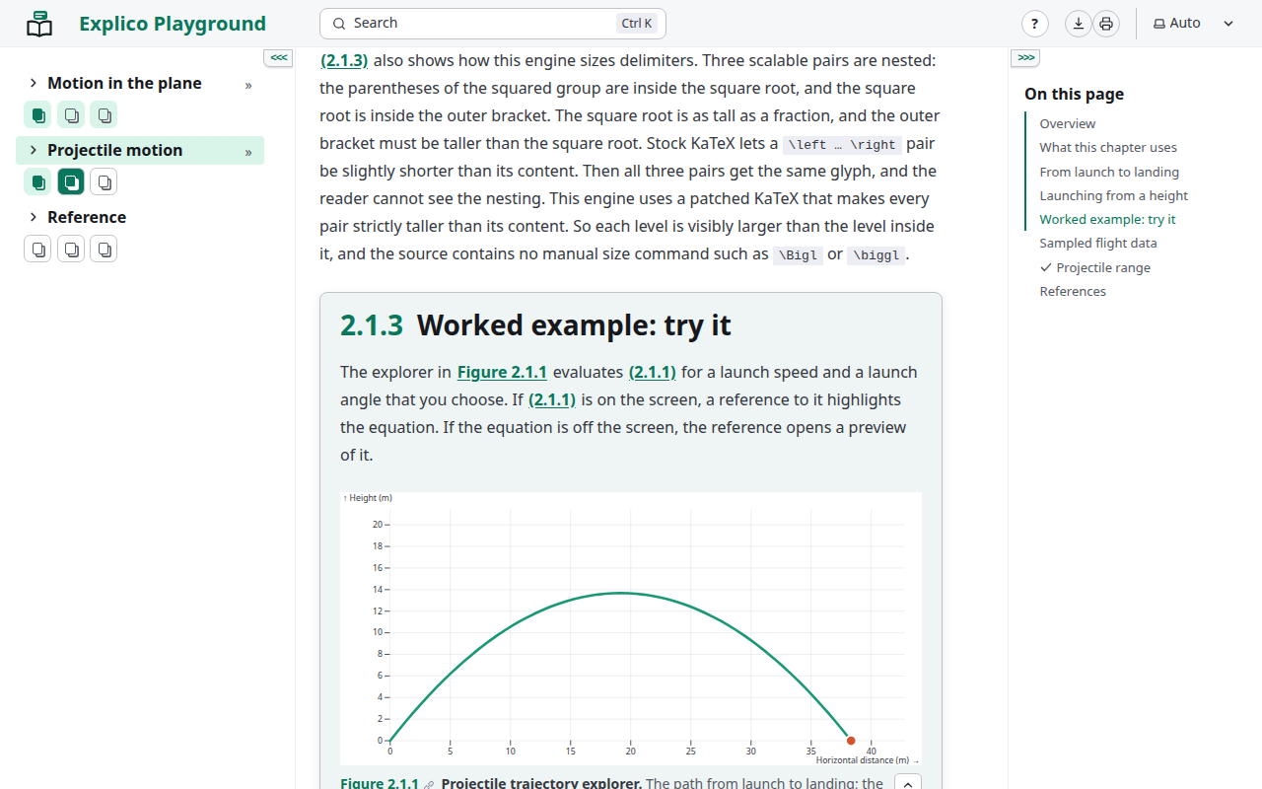Click the projectile trajectory chart
Viewport: 1262px width, 789px height.
[x=631, y=629]
